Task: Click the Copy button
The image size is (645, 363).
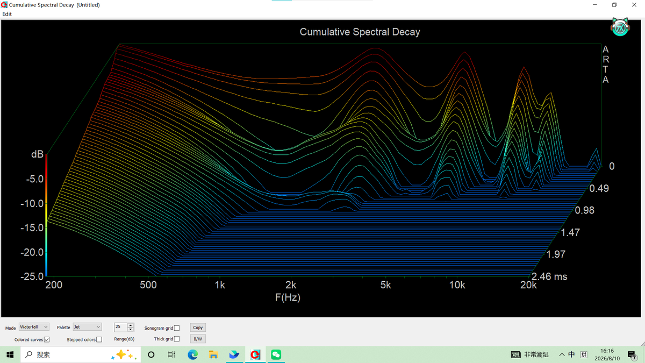Action: click(198, 328)
